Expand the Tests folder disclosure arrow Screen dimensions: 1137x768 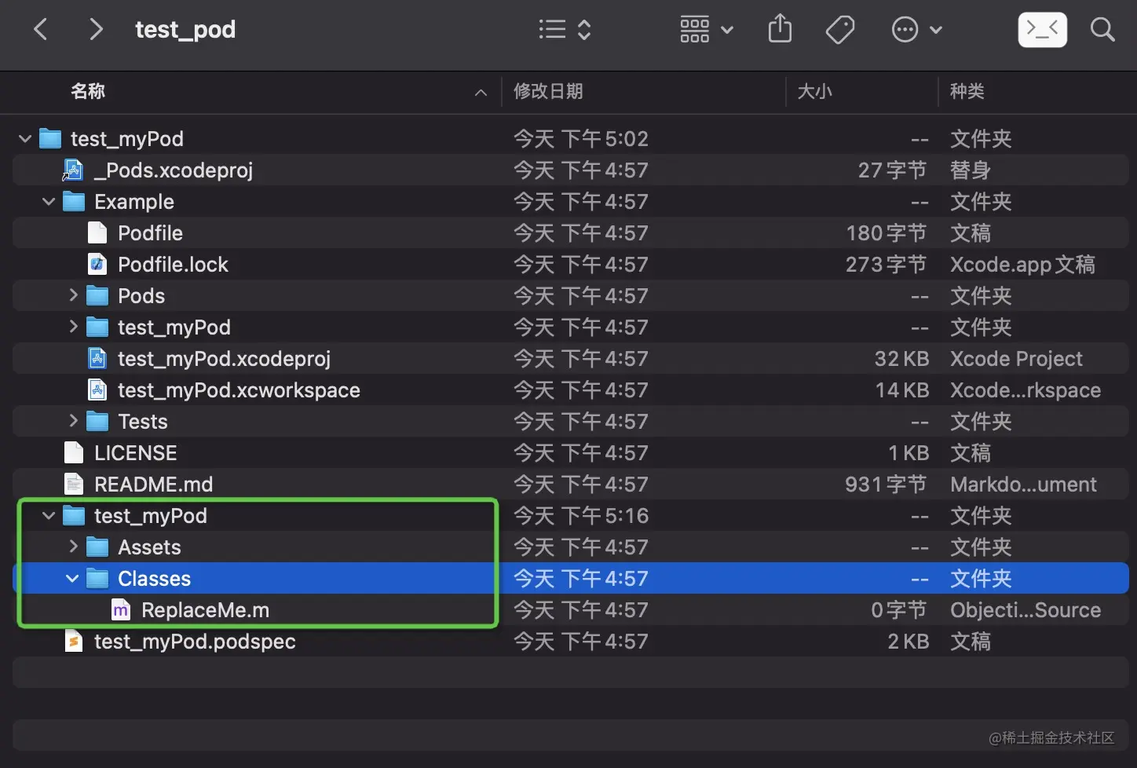point(73,421)
